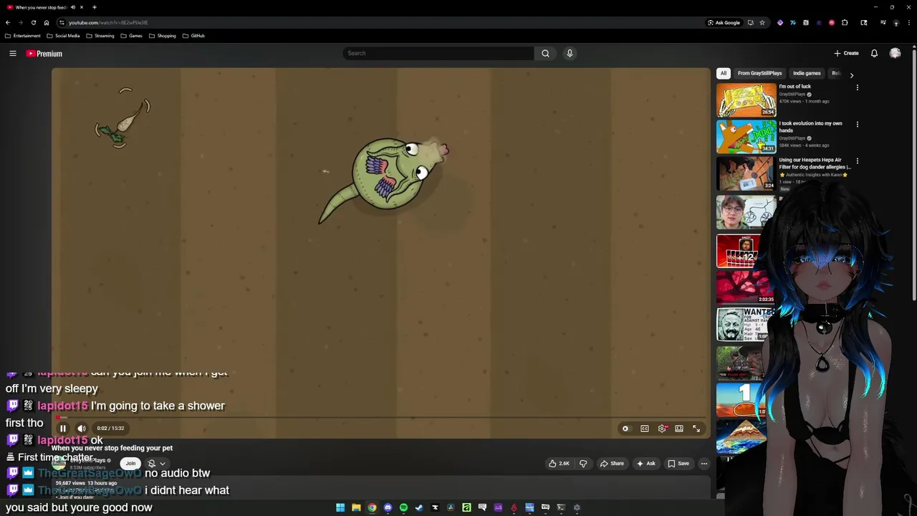Reload the page
Viewport: 917px width, 516px height.
tap(34, 22)
